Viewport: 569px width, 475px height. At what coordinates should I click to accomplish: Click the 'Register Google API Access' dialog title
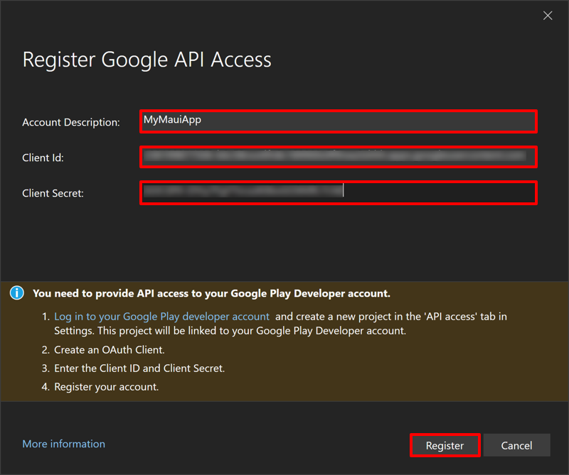147,60
